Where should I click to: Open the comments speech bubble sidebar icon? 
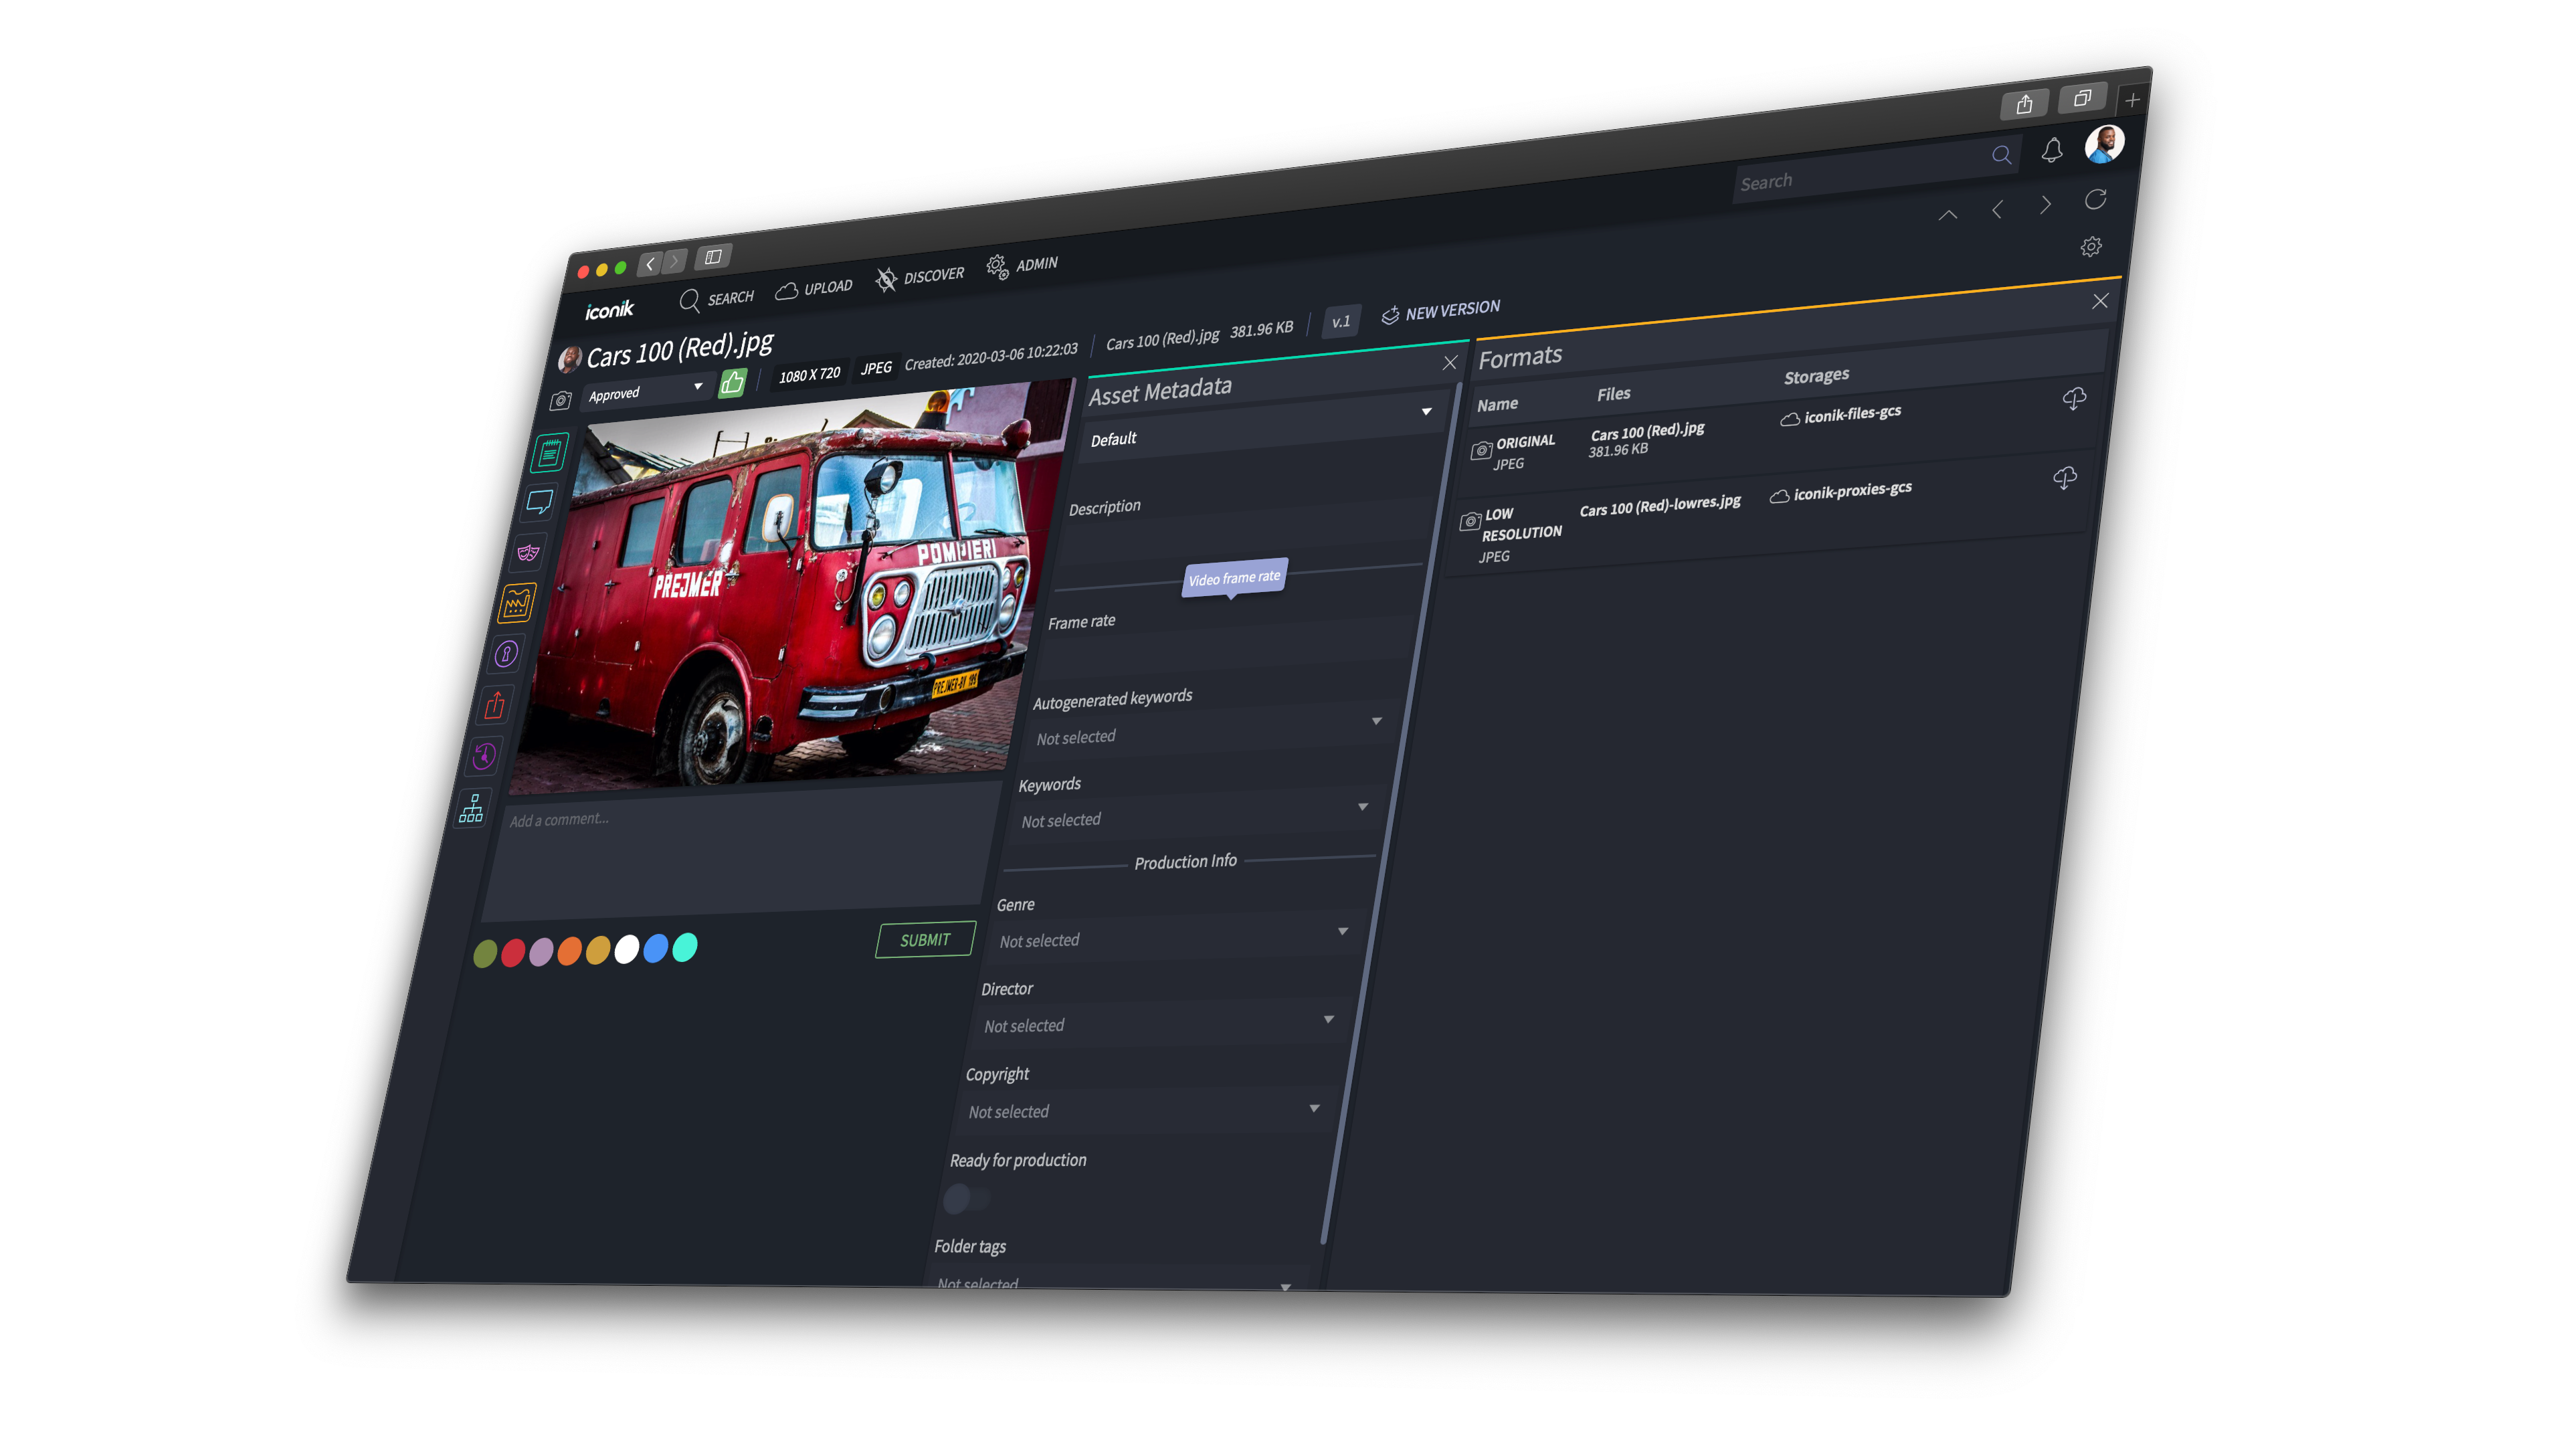tap(539, 502)
